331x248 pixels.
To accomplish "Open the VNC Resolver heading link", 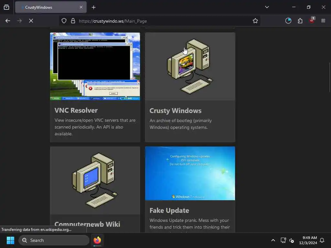I will point(76,110).
